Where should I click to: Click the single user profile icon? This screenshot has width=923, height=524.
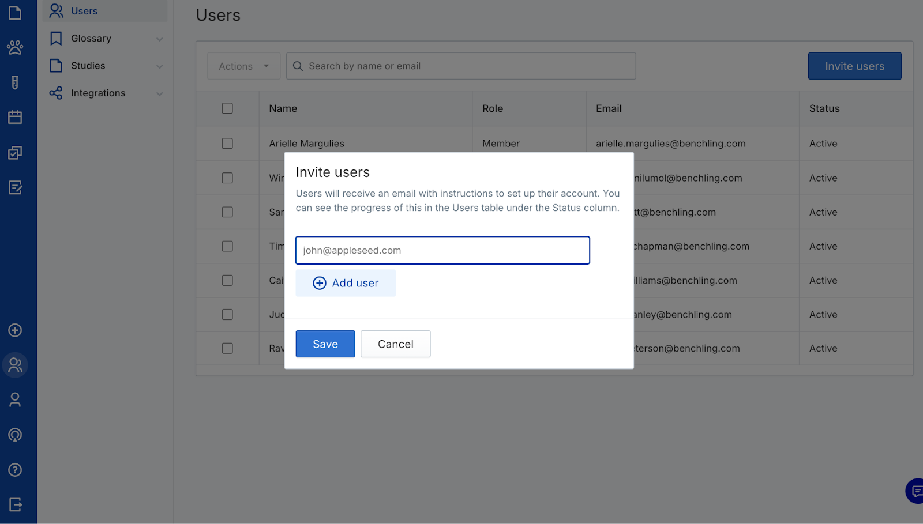[15, 400]
